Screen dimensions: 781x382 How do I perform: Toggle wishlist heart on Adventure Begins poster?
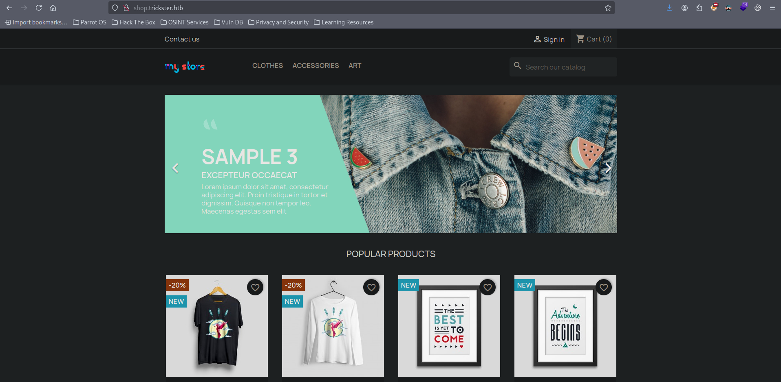click(x=604, y=288)
